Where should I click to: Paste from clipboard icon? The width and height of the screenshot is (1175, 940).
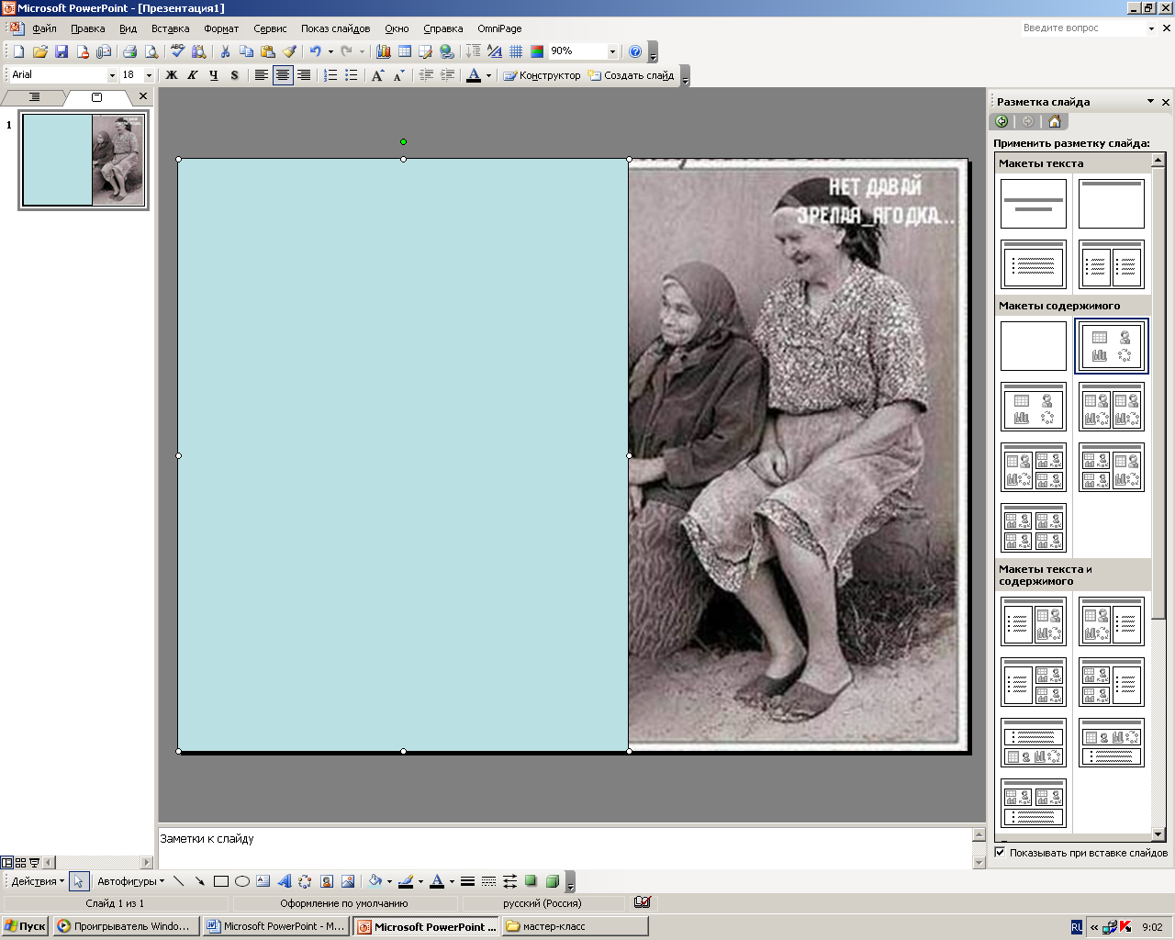(267, 51)
